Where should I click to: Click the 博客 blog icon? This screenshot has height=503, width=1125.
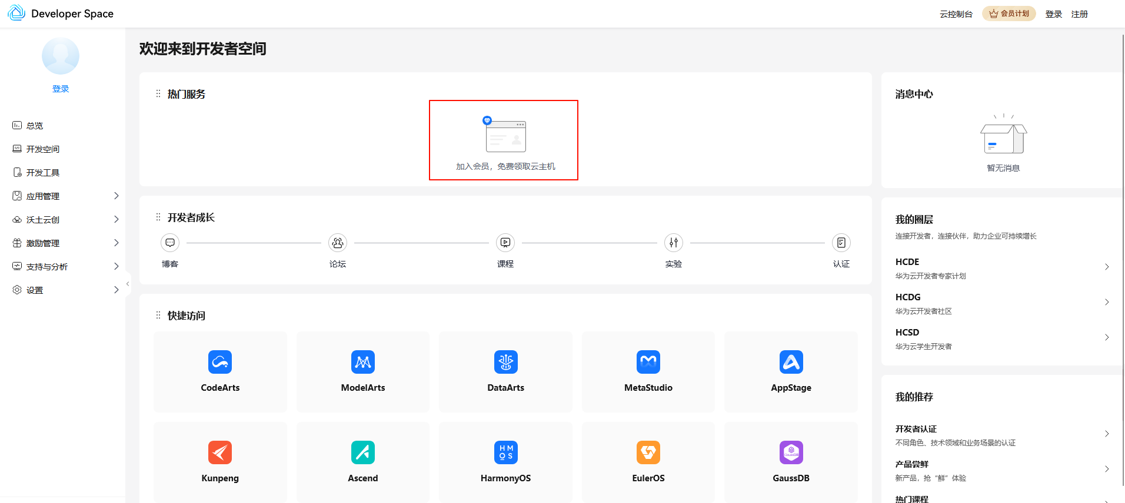[170, 243]
